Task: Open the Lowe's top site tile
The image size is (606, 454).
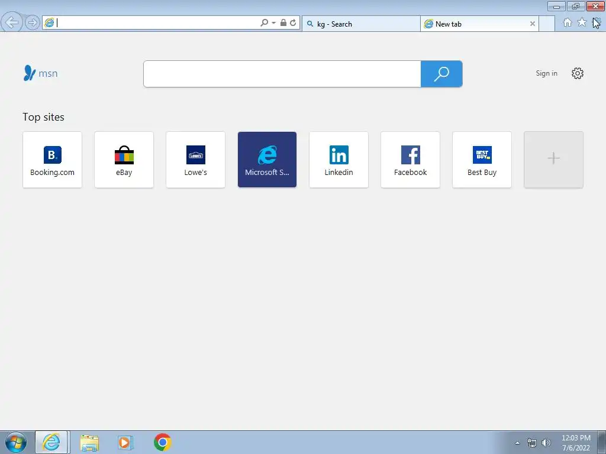Action: (x=195, y=160)
